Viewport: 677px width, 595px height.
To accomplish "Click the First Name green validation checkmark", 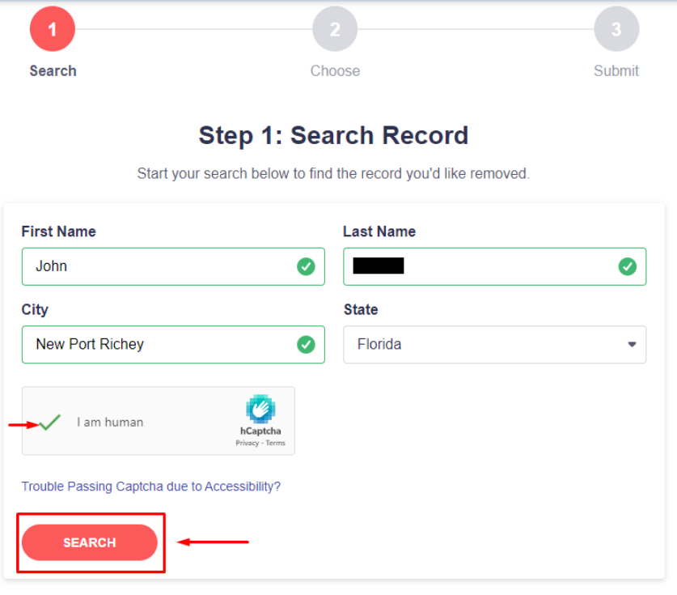I will [306, 266].
